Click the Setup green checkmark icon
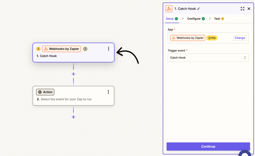 (177, 19)
